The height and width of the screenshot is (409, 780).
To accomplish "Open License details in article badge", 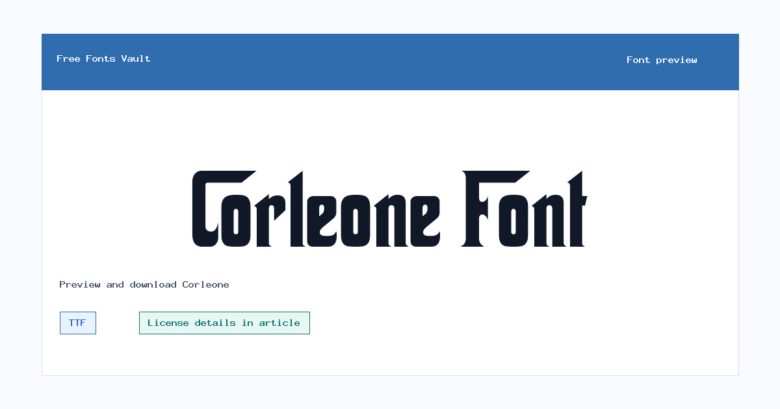I will pos(224,323).
